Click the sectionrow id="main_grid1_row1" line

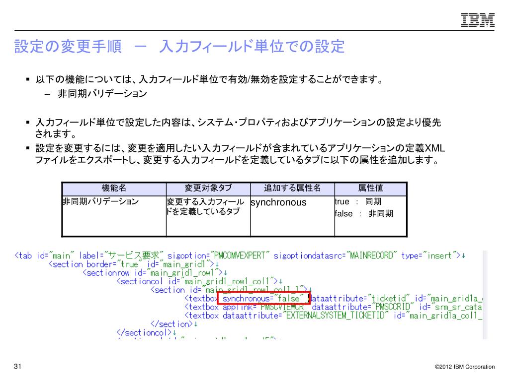tap(155, 273)
